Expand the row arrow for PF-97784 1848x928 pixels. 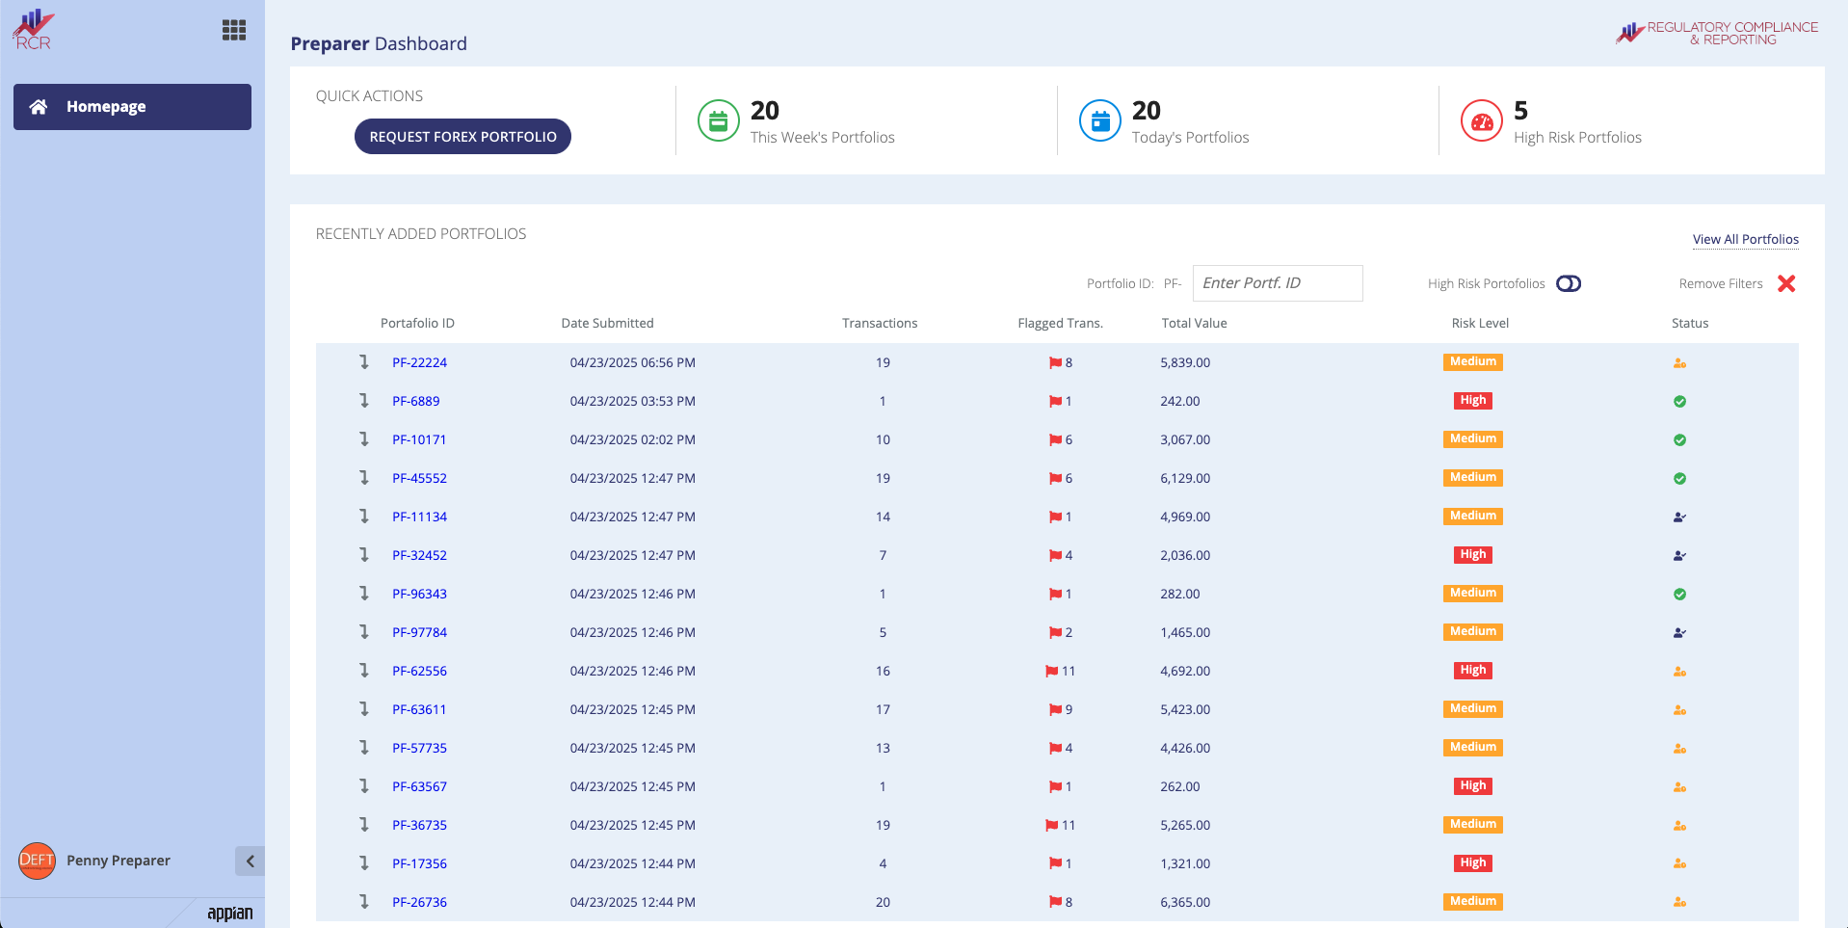click(364, 632)
